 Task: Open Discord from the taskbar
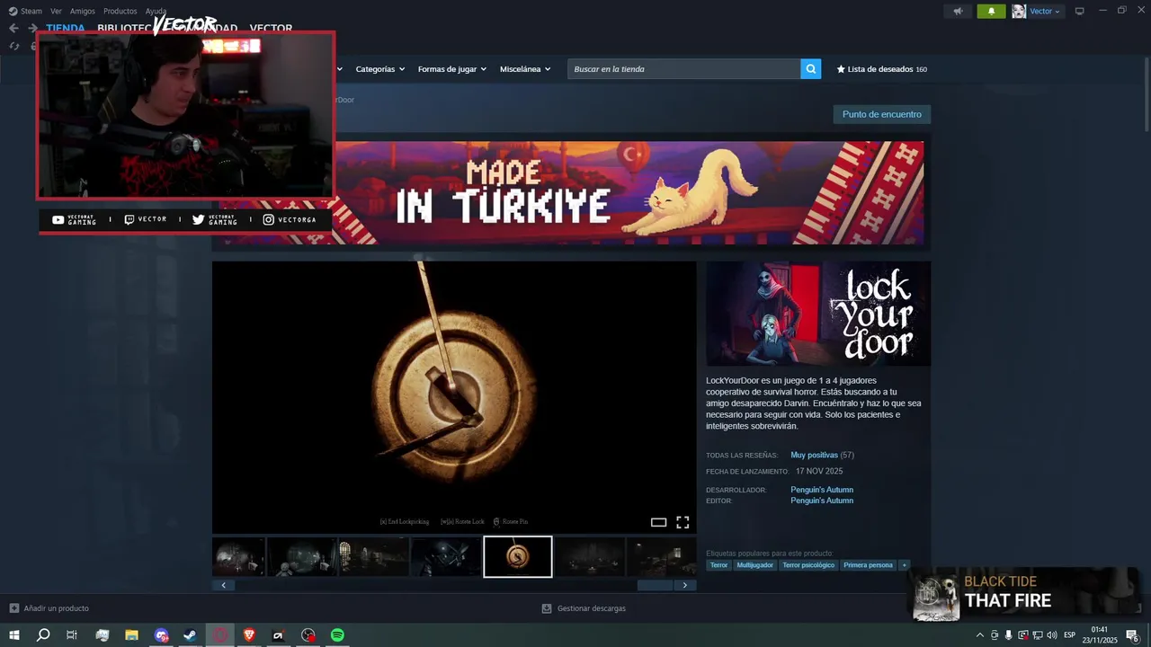point(161,635)
